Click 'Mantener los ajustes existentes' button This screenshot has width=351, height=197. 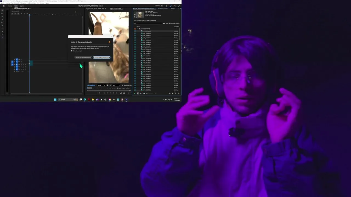pos(102,57)
